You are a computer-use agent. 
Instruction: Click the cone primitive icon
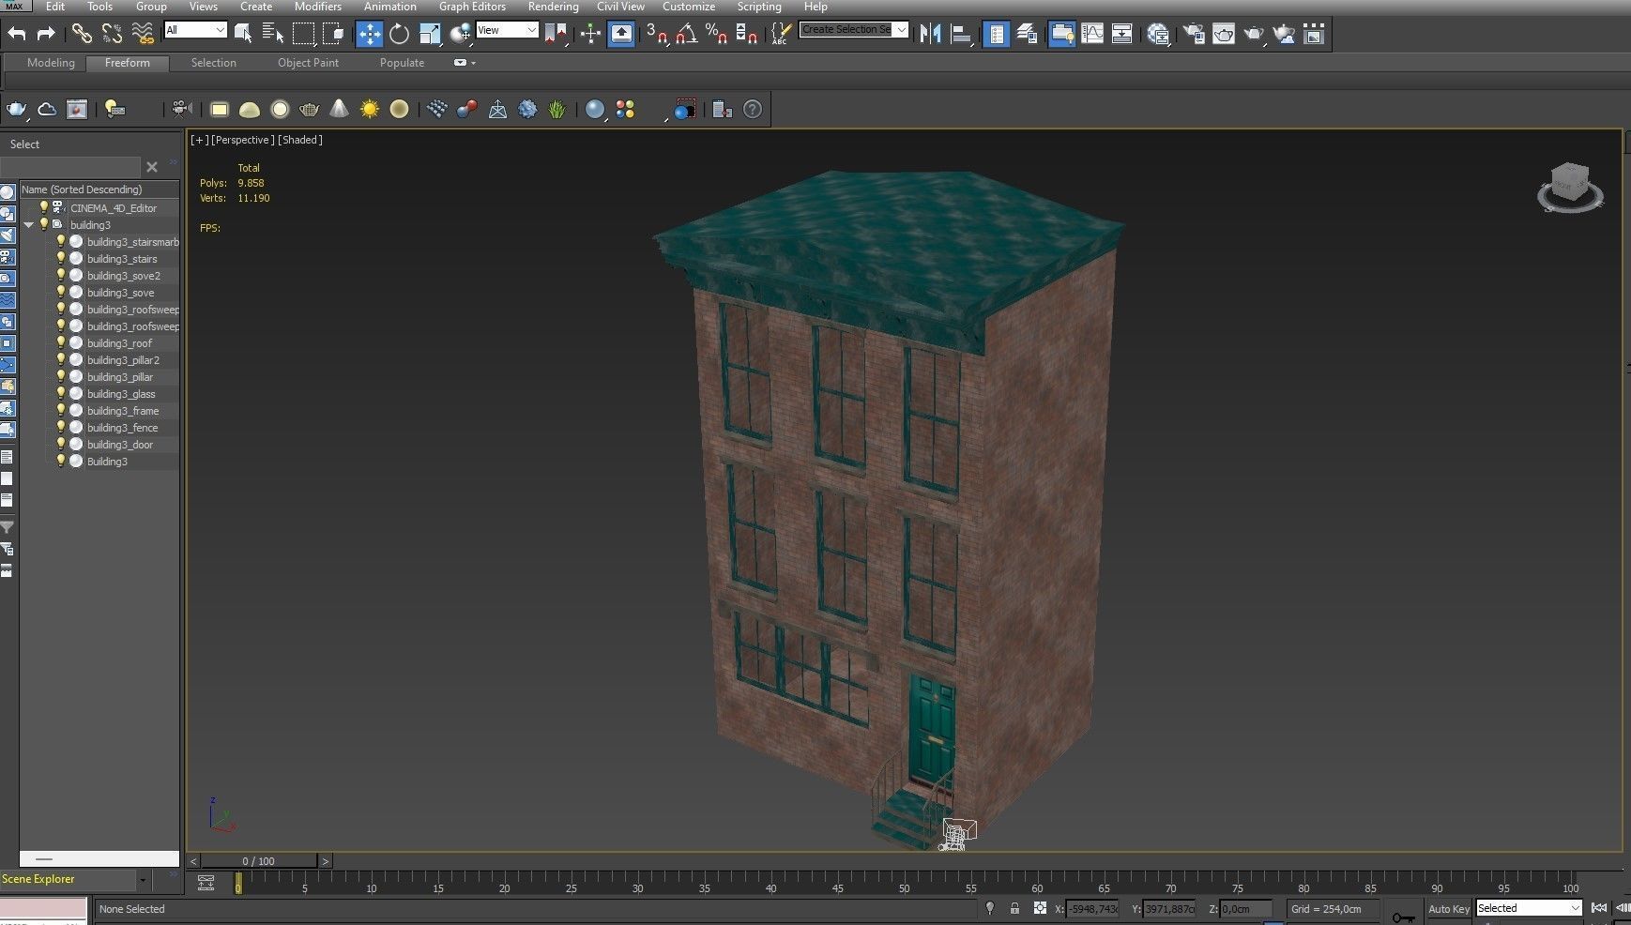(x=339, y=109)
